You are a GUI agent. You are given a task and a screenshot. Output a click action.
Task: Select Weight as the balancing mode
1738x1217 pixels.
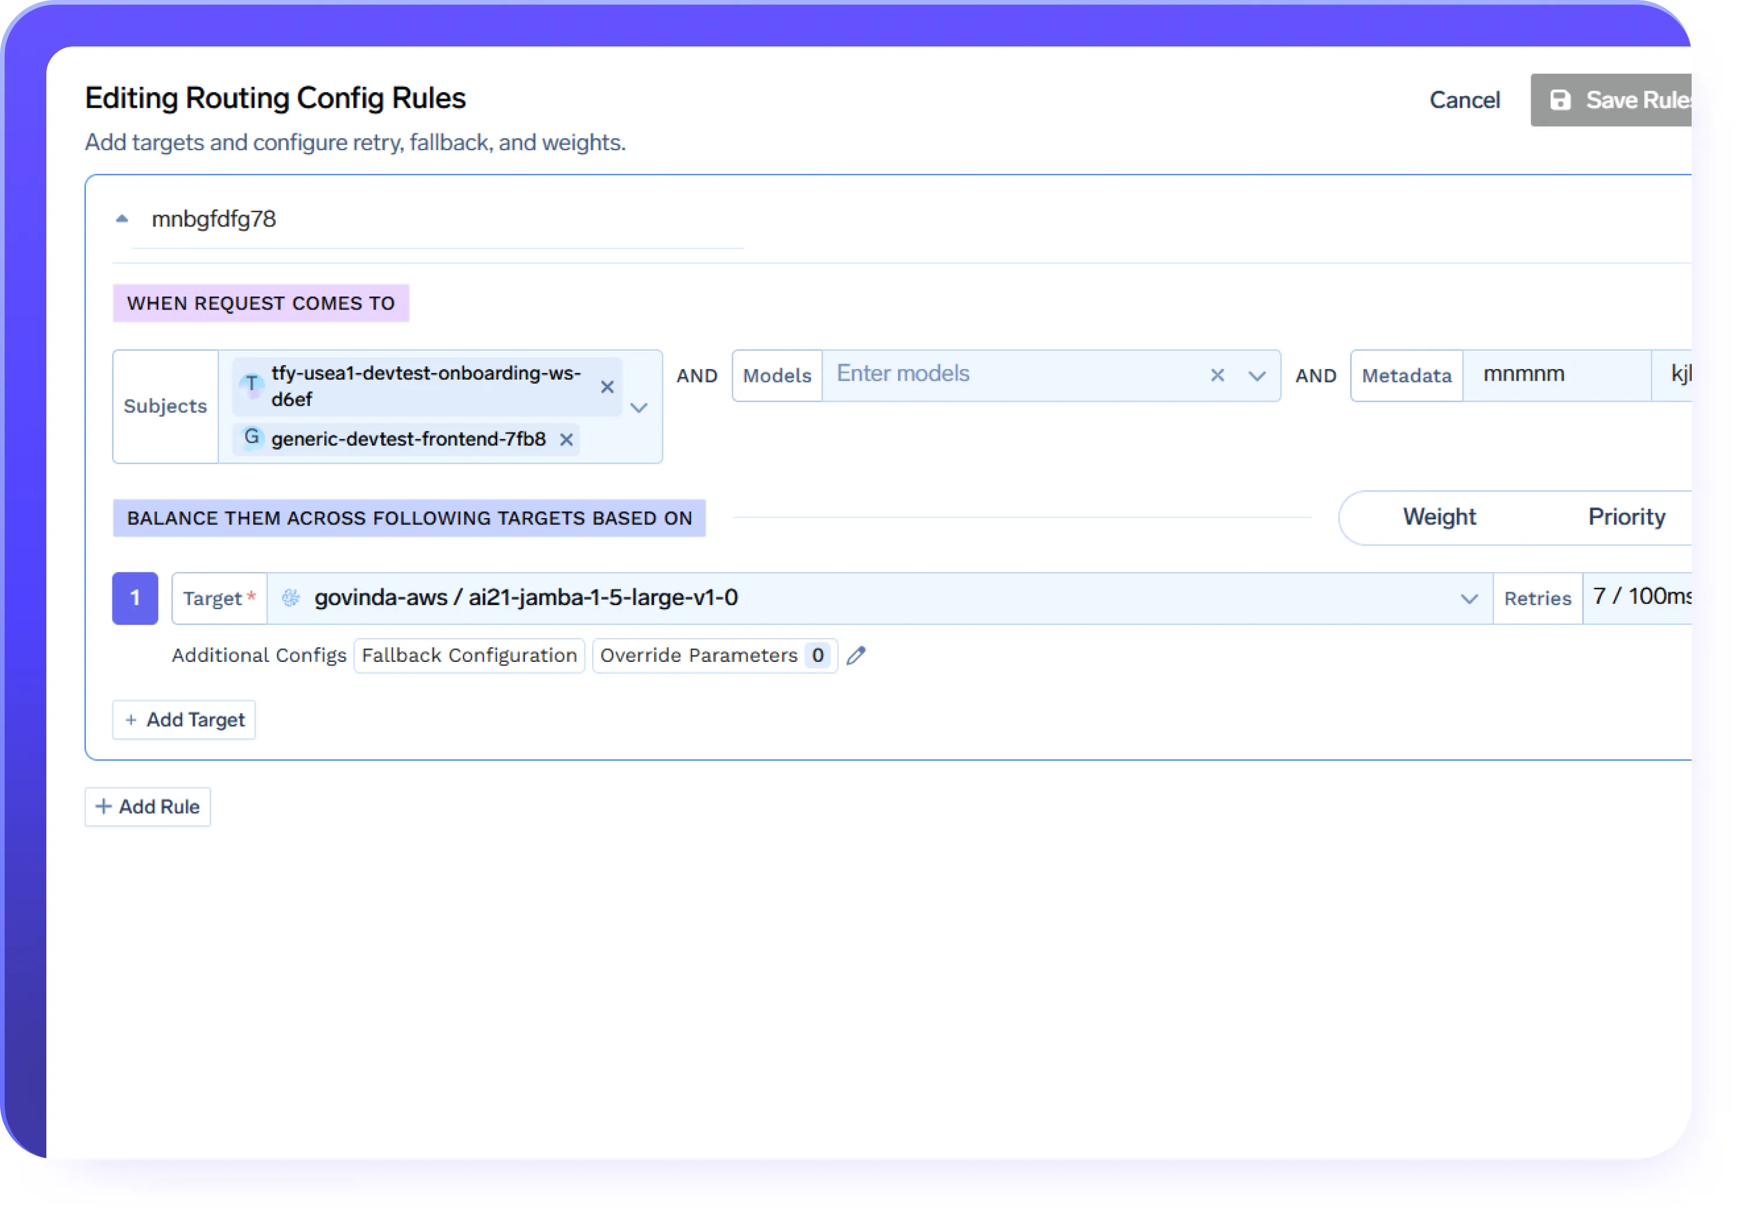pyautogui.click(x=1438, y=518)
